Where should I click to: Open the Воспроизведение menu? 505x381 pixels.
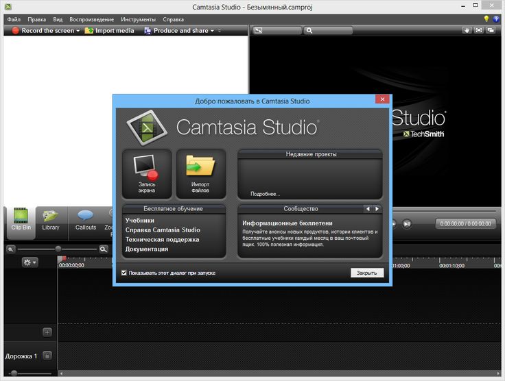click(91, 19)
